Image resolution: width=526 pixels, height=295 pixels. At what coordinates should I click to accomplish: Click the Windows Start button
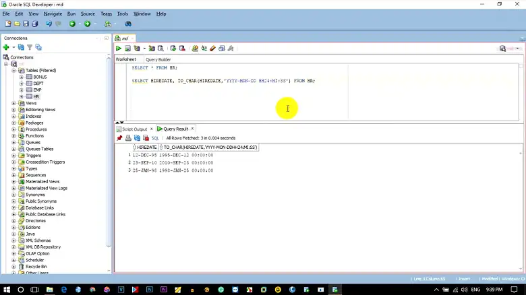pos(7,290)
